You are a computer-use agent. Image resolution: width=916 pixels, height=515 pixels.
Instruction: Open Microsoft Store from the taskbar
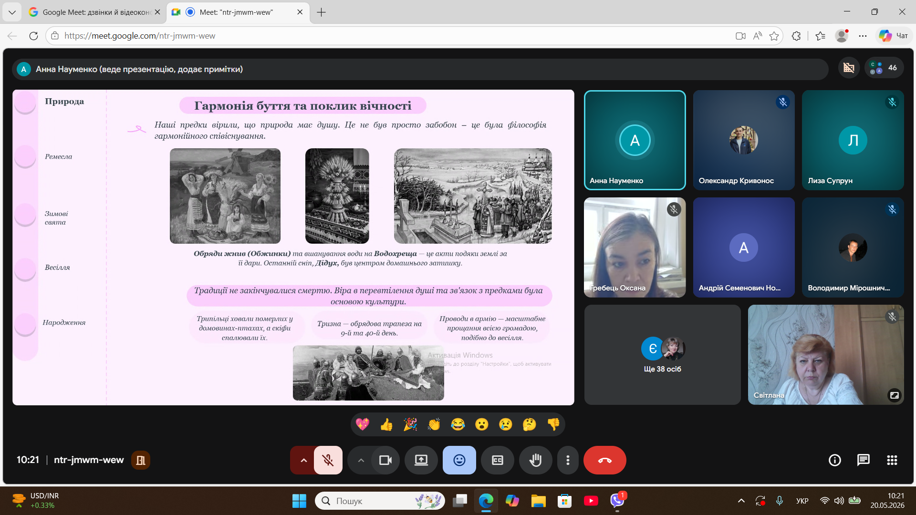point(565,501)
